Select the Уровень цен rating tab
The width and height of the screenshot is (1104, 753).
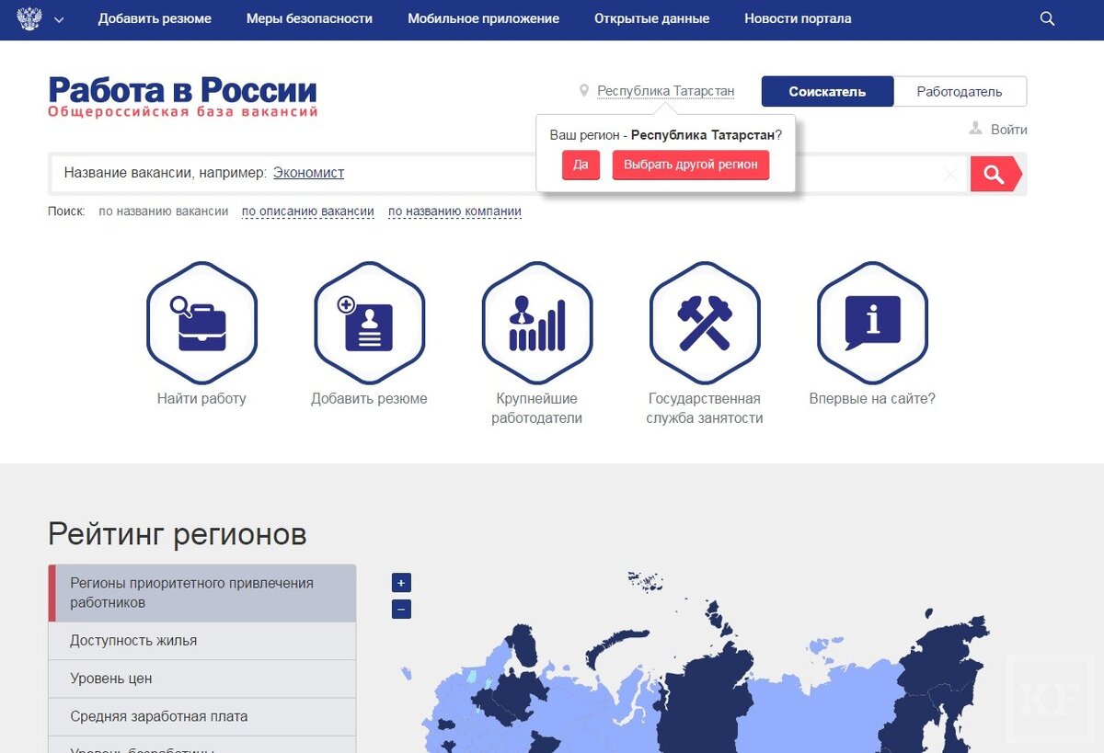point(202,679)
